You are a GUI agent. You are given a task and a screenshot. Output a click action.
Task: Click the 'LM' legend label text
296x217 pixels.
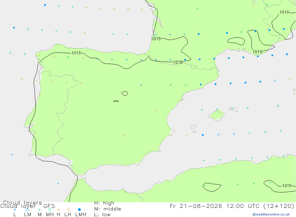(x=28, y=215)
